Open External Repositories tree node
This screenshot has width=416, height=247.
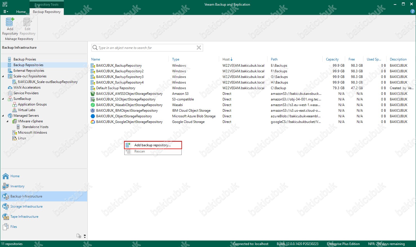pos(29,71)
